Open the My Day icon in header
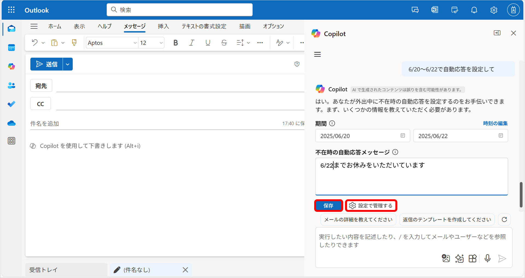This screenshot has height=278, width=525. coord(454,10)
